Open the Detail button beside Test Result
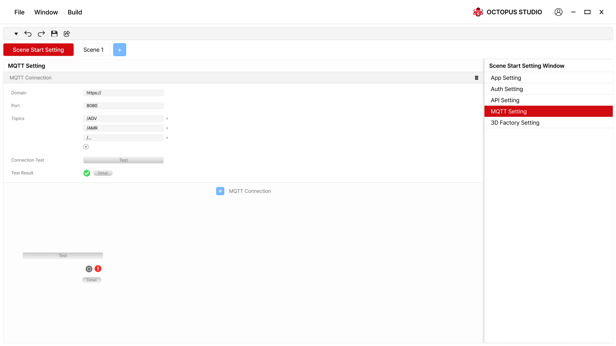 (x=103, y=173)
